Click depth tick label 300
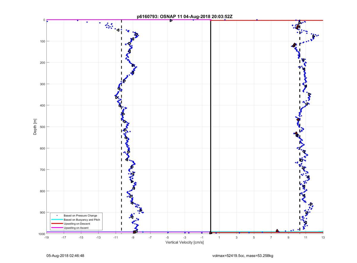The height and width of the screenshot is (263, 357). (42, 84)
